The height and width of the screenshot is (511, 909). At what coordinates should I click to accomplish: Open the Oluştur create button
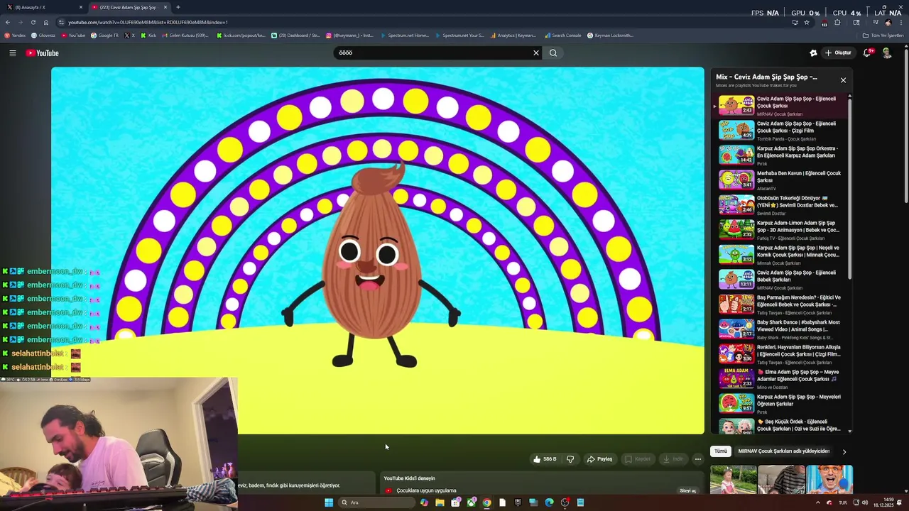(838, 53)
